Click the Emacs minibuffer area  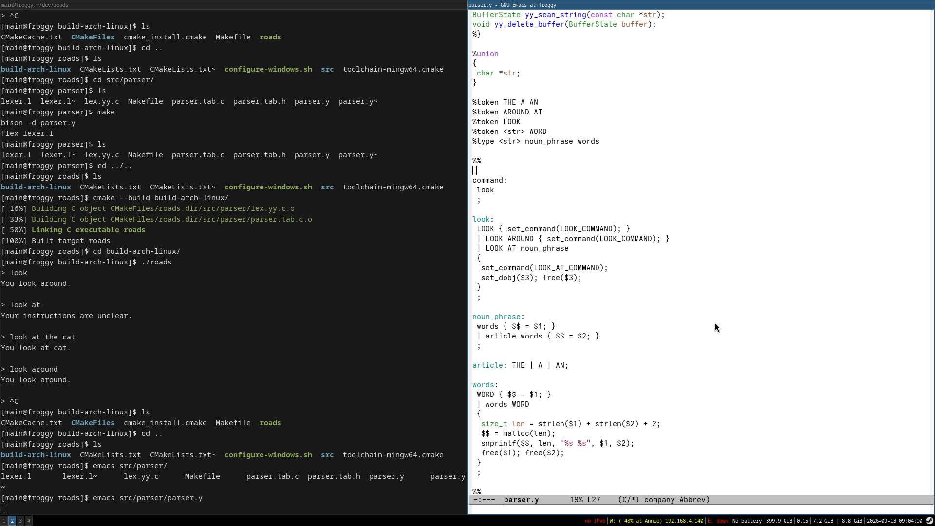pos(701,509)
